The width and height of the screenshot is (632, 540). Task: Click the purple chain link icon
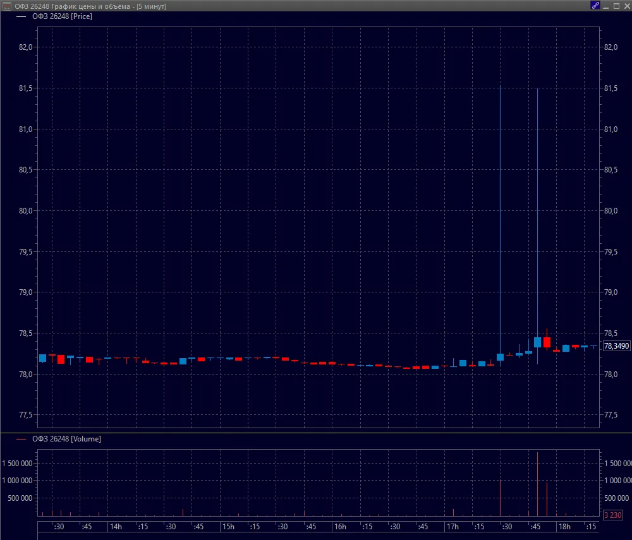595,6
